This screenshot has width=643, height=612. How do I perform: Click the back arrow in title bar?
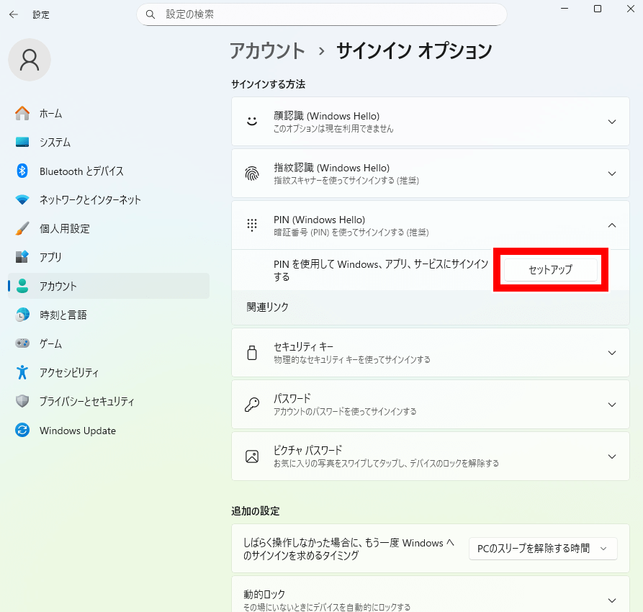pos(14,14)
